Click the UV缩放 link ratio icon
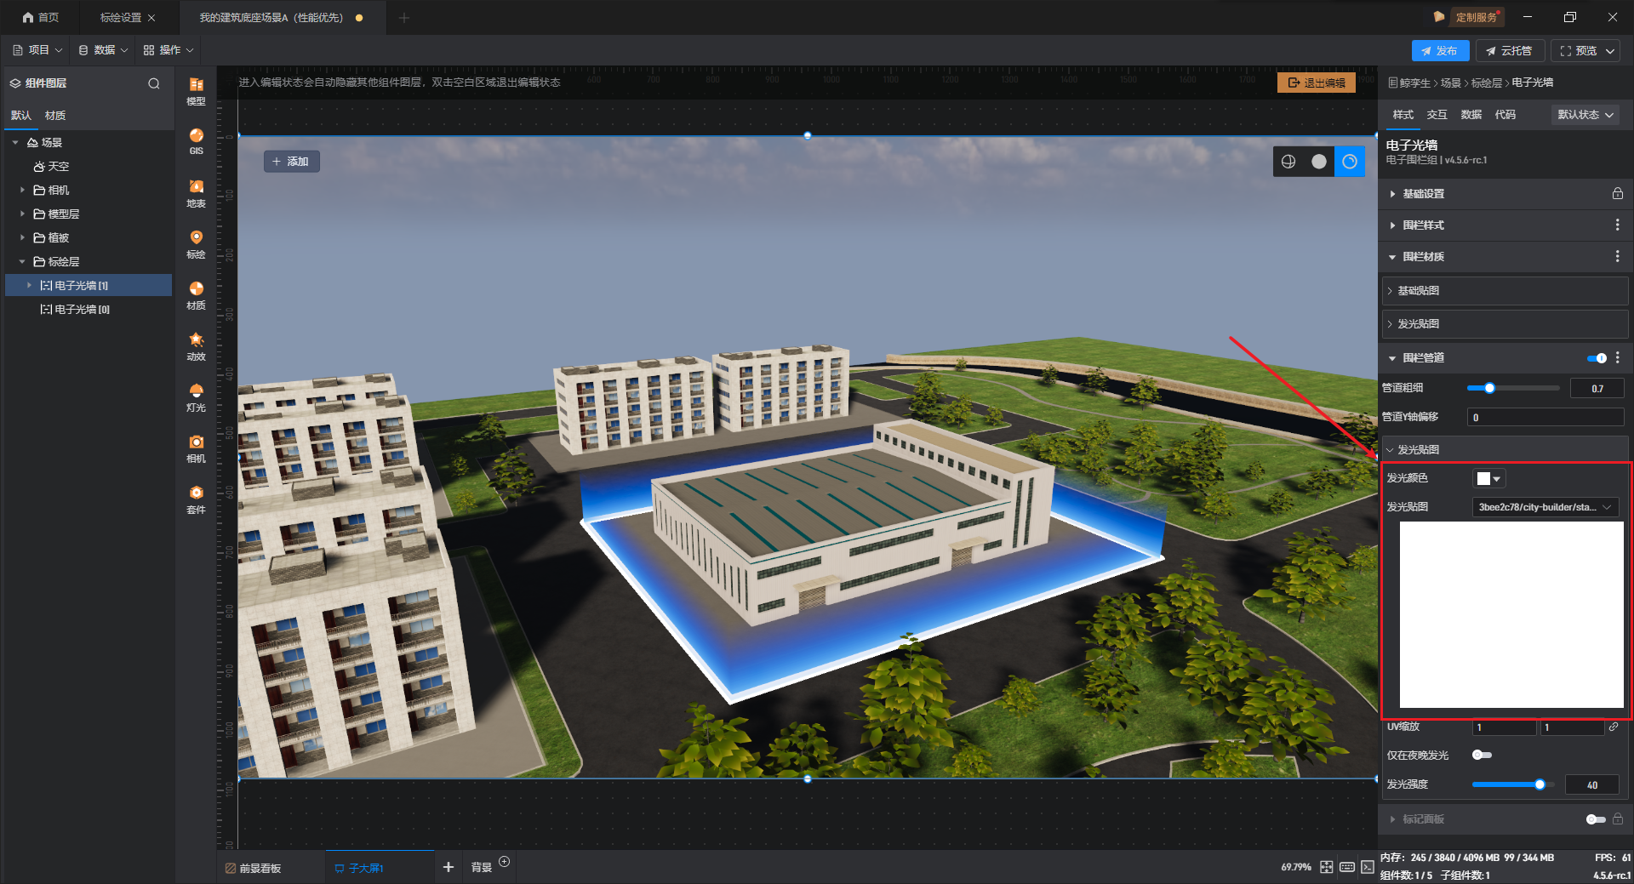 pos(1614,727)
